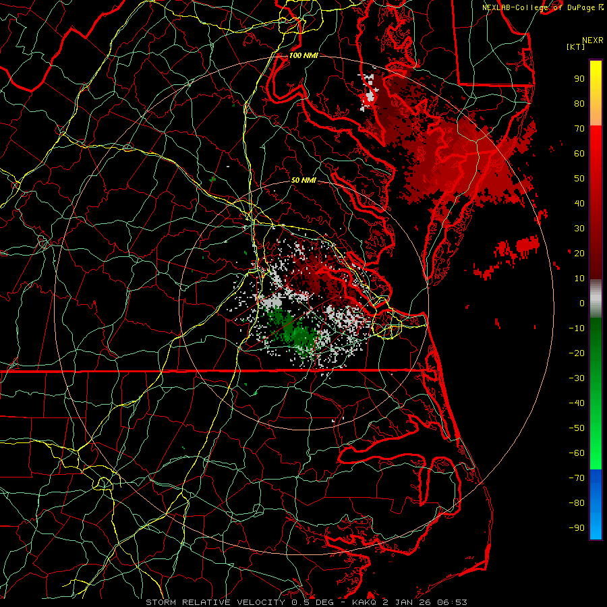Screen dimensions: 607x607
Task: Click the 60 value on the velocity scale
Action: (579, 153)
